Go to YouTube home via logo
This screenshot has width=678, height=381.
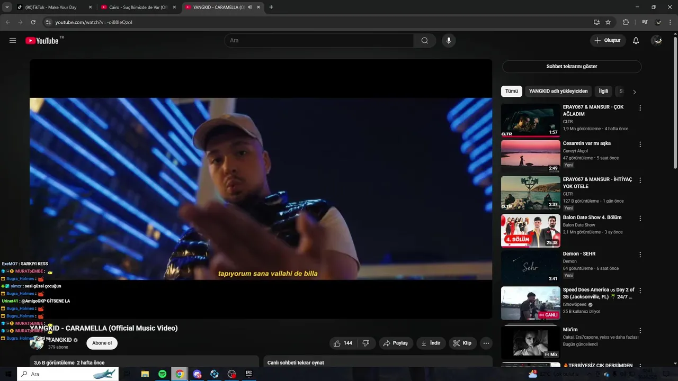(42, 41)
